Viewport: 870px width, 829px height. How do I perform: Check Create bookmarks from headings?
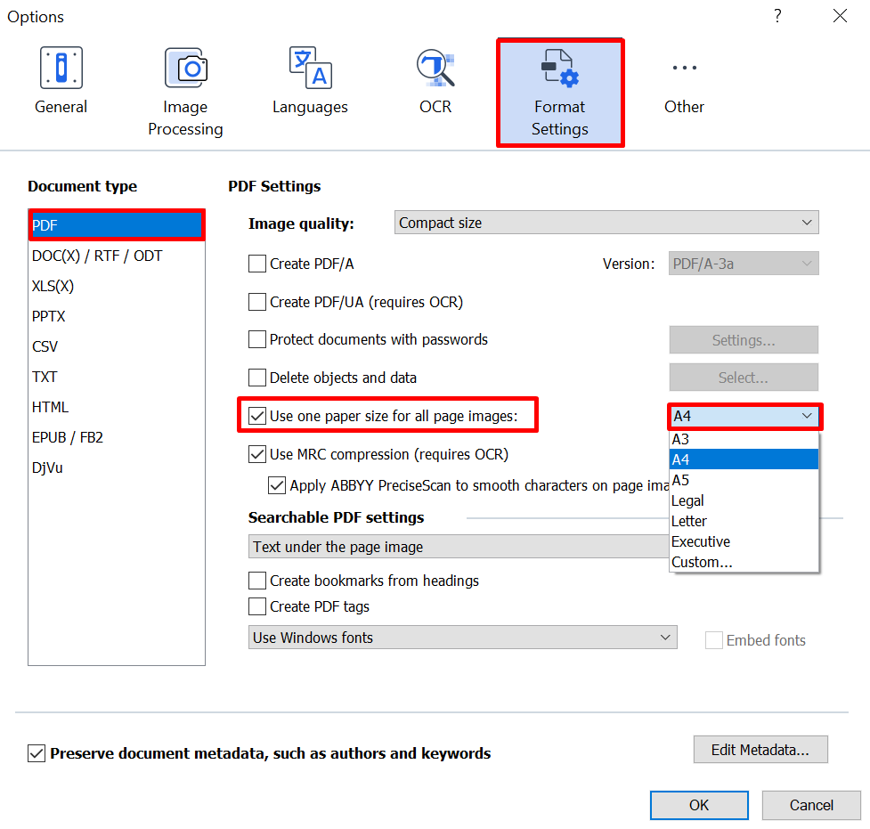(257, 581)
